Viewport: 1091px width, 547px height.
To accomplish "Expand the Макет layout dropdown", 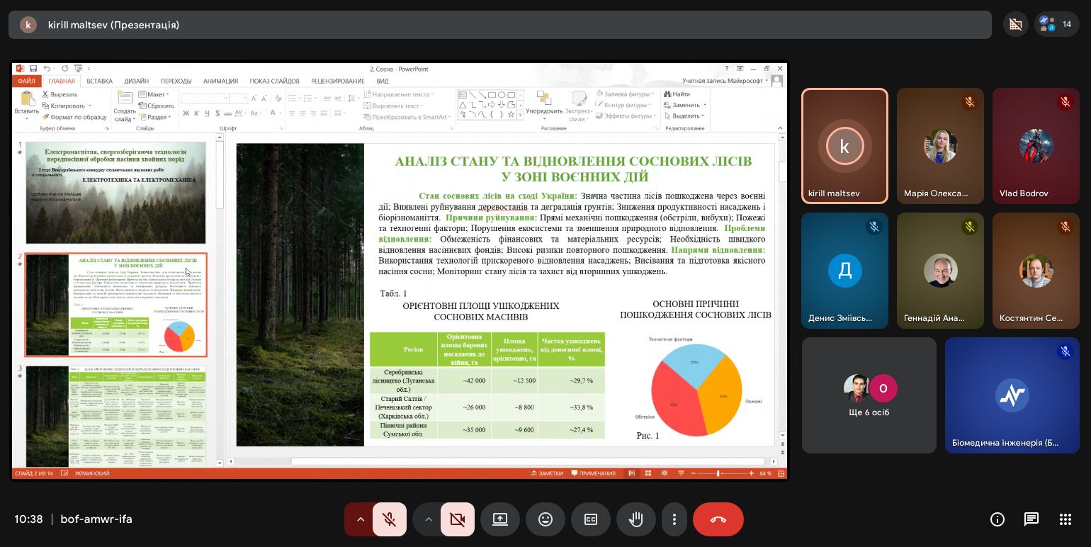I will click(x=156, y=94).
